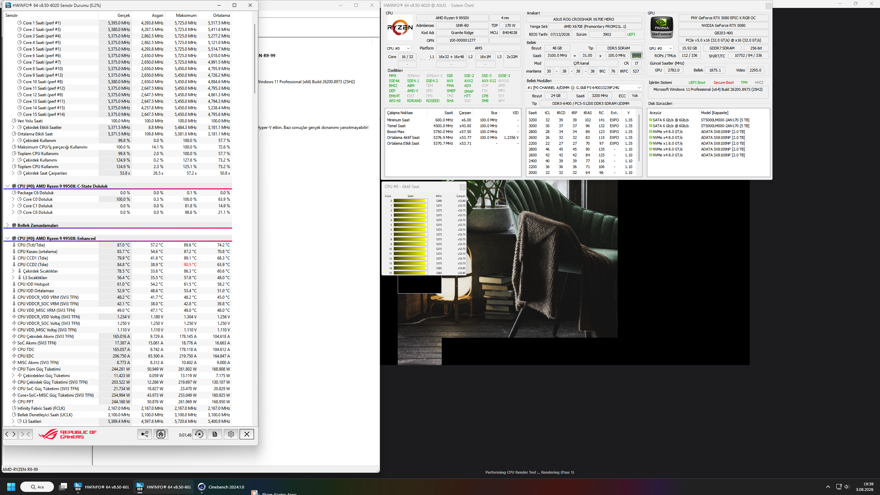Open the share/remote connection icon in sensor toolbar
Image resolution: width=880 pixels, height=495 pixels.
[x=145, y=434]
